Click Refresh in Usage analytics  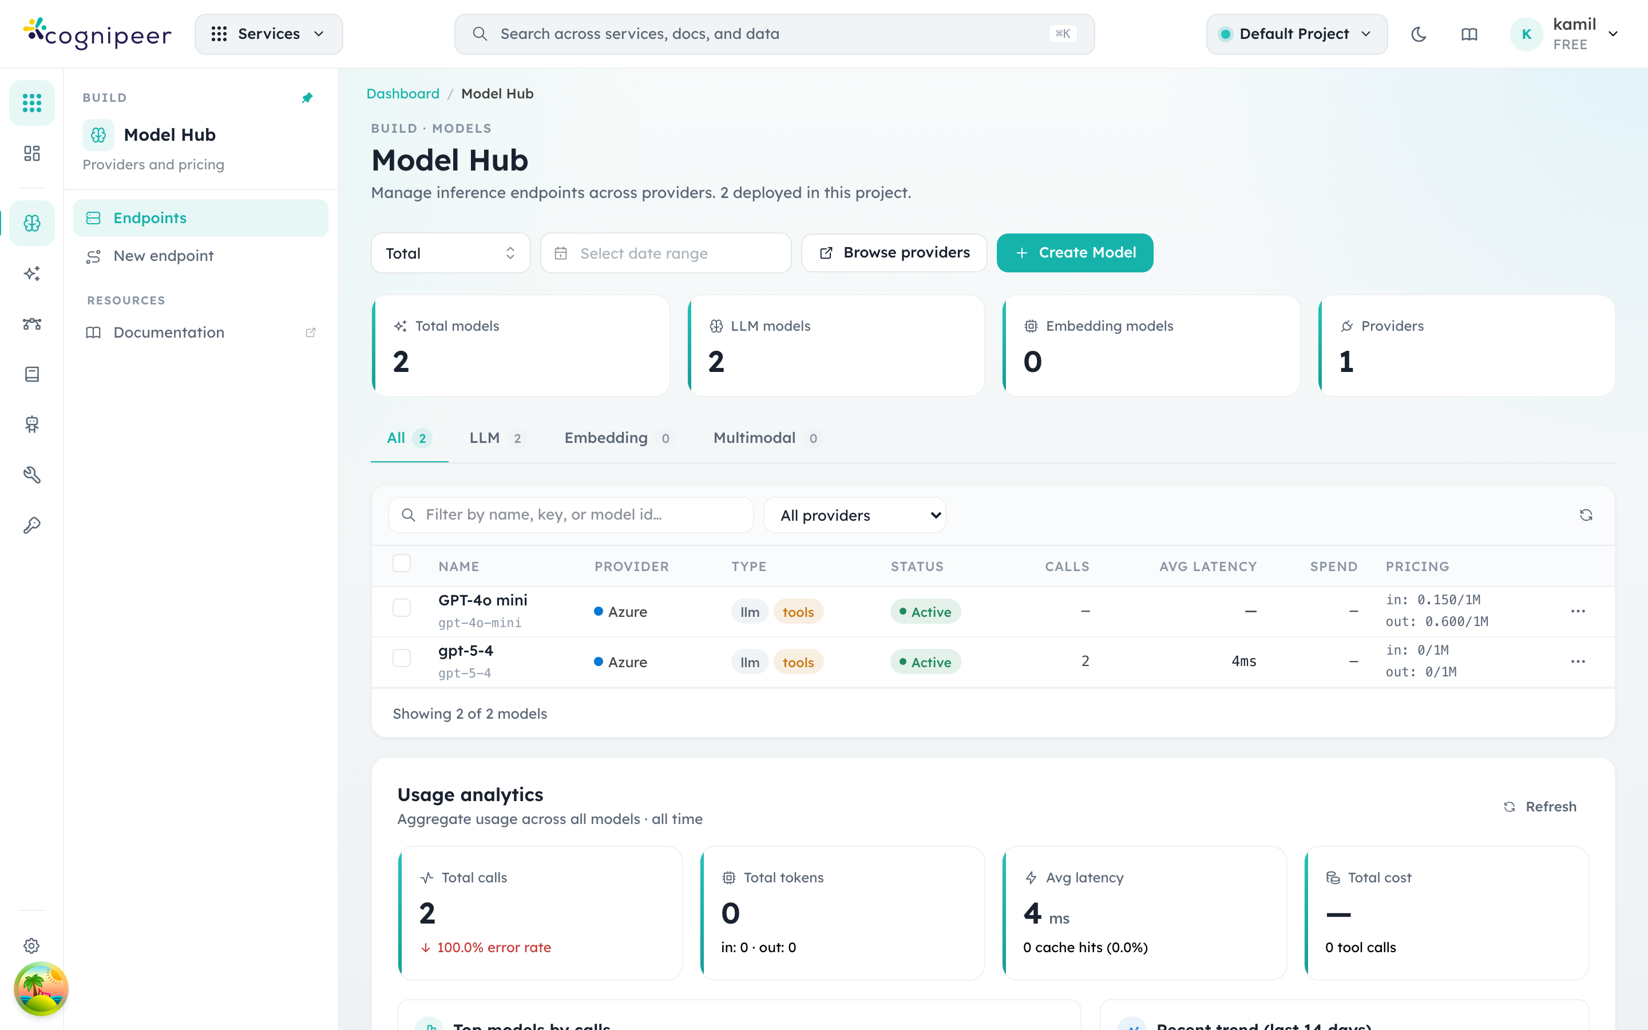point(1540,807)
